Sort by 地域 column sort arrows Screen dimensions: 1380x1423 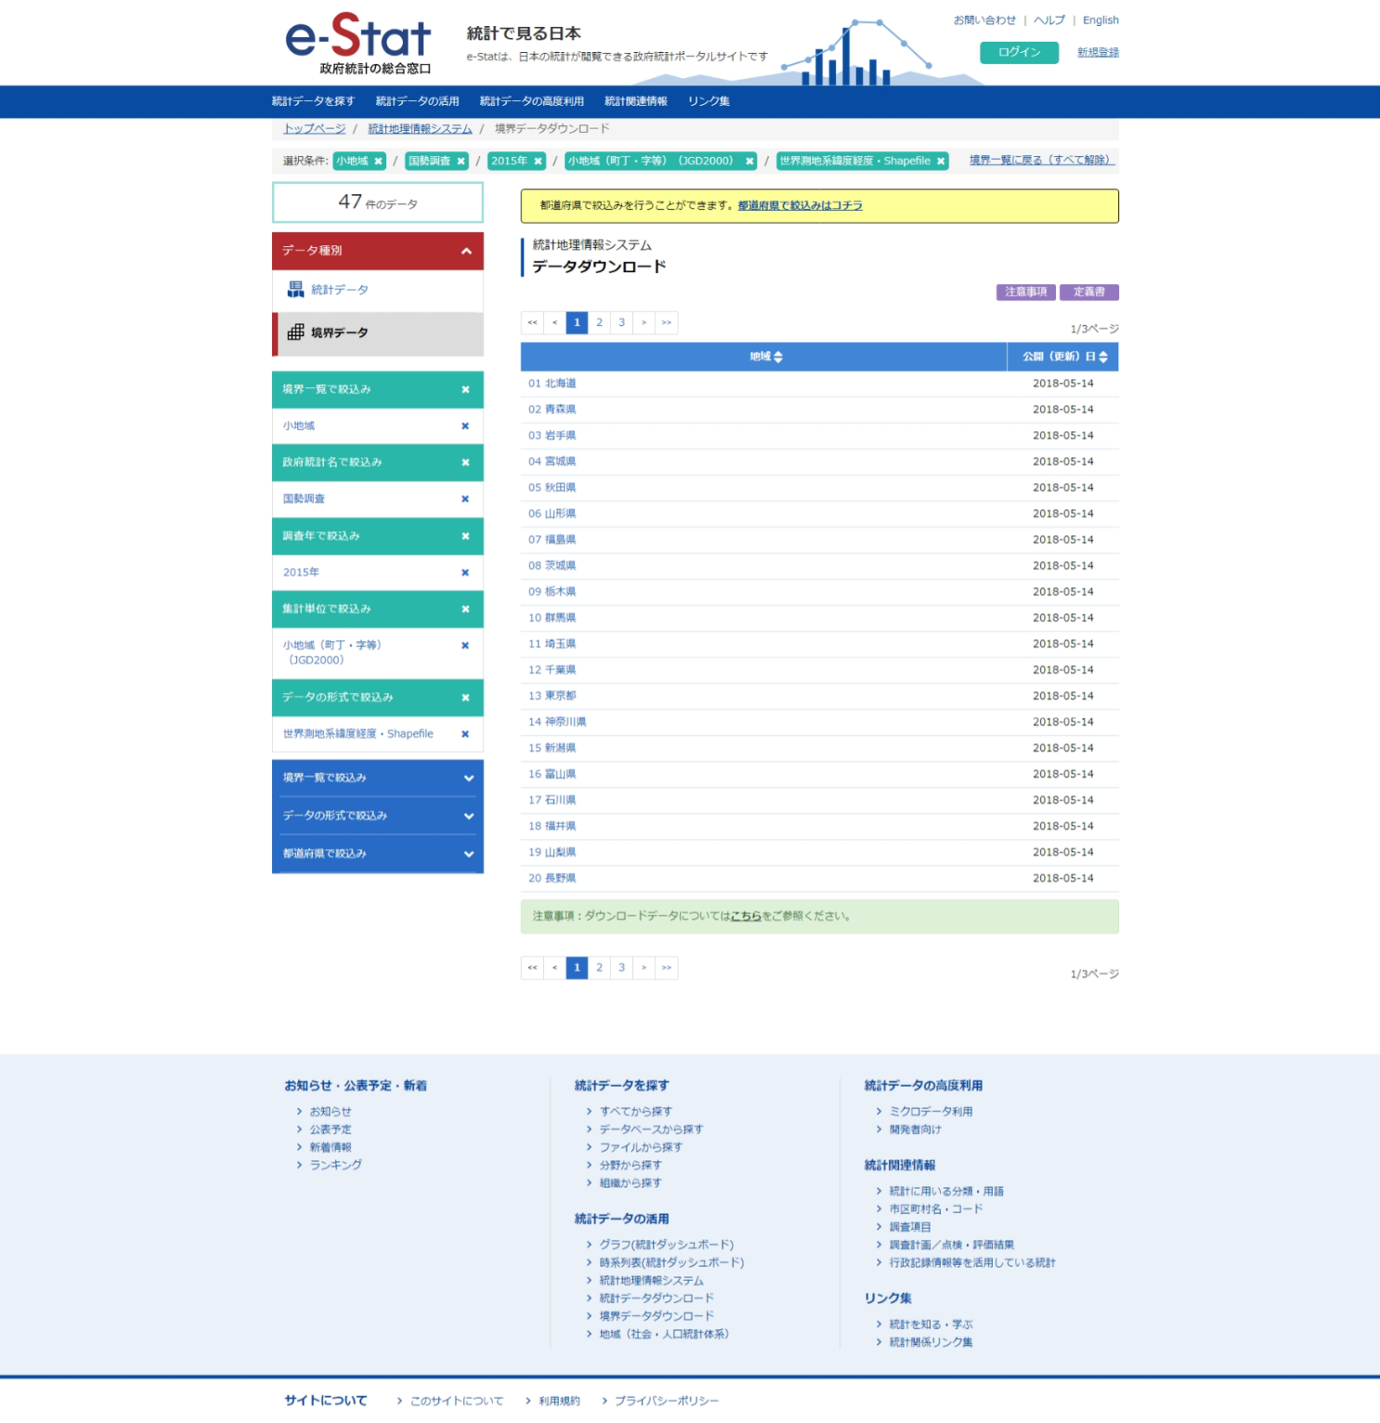778,358
